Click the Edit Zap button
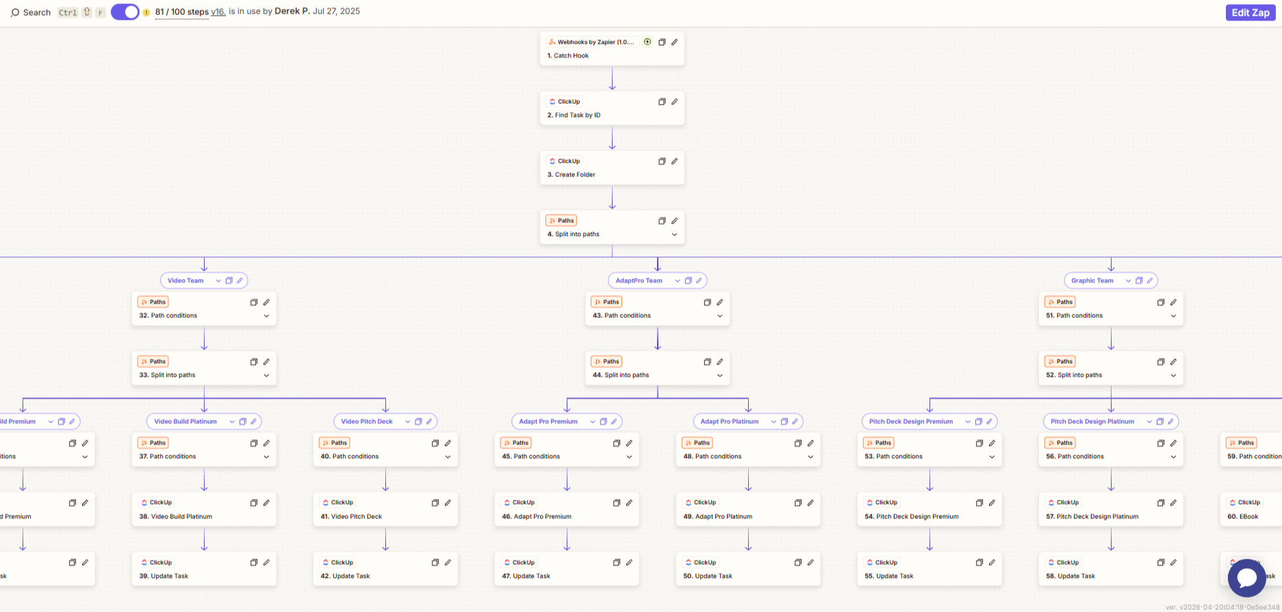The width and height of the screenshot is (1282, 612). pos(1251,12)
